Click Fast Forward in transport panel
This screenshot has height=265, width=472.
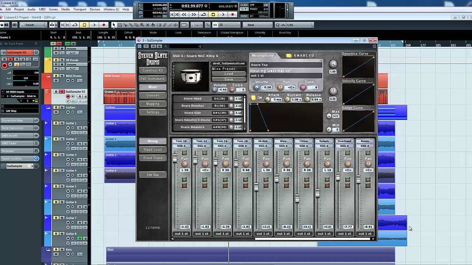point(194,14)
